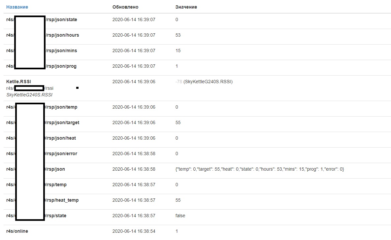Viewport: 391px width, 240px height.
Task: Click the SkyKettleG240S.RSSI italic label
Action: (29, 95)
